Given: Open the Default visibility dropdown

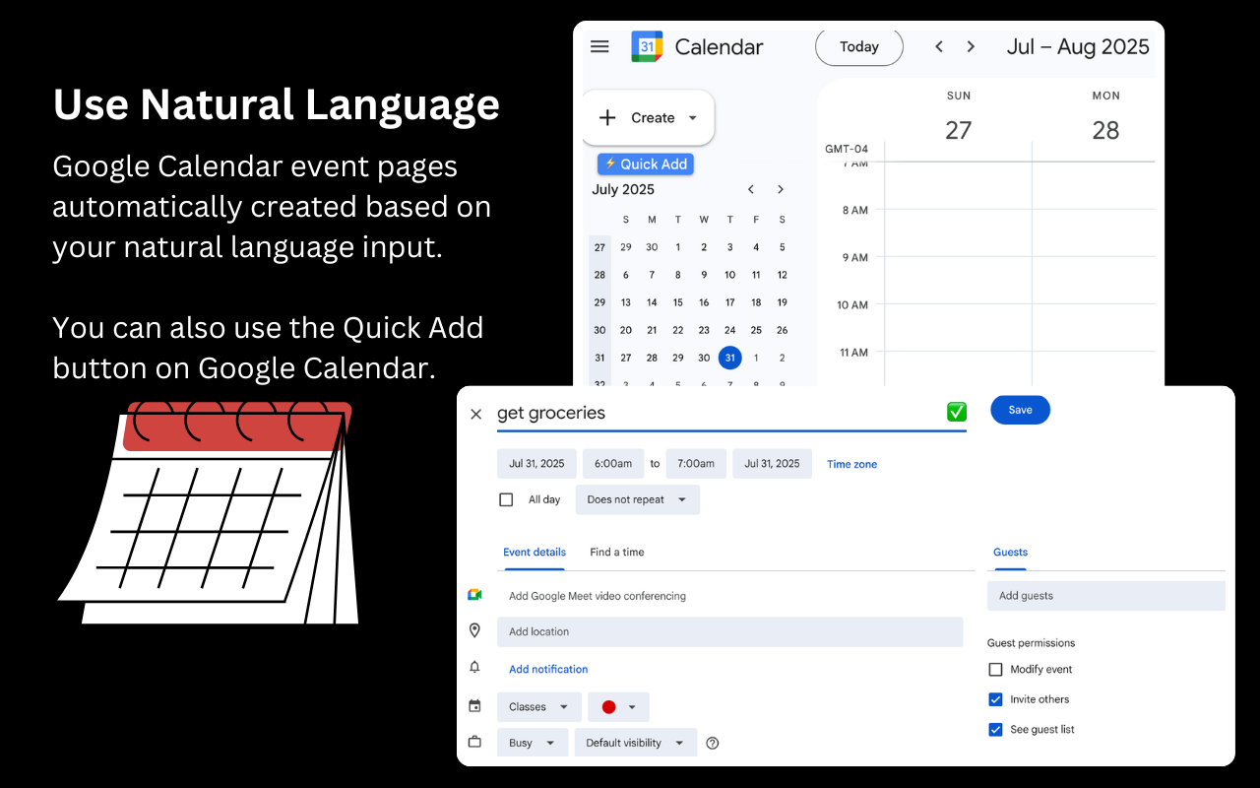Looking at the screenshot, I should coord(636,743).
